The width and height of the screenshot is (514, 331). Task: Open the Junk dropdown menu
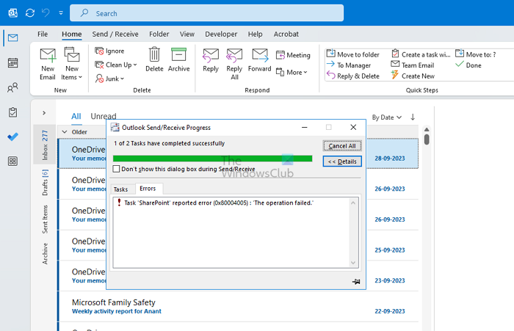(110, 79)
